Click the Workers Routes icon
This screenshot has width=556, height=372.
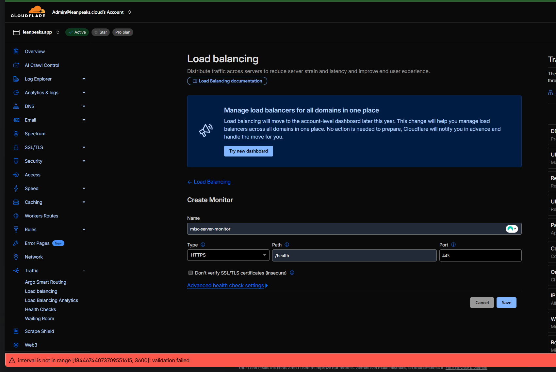[x=16, y=216]
